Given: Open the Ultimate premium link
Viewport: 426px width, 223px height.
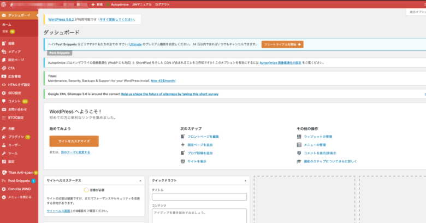Looking at the screenshot, I should pos(135,44).
